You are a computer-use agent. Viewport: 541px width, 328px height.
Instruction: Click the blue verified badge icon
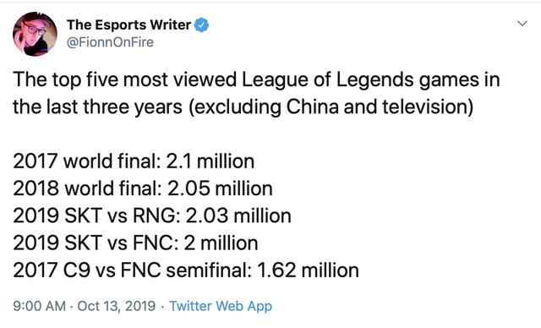click(201, 25)
